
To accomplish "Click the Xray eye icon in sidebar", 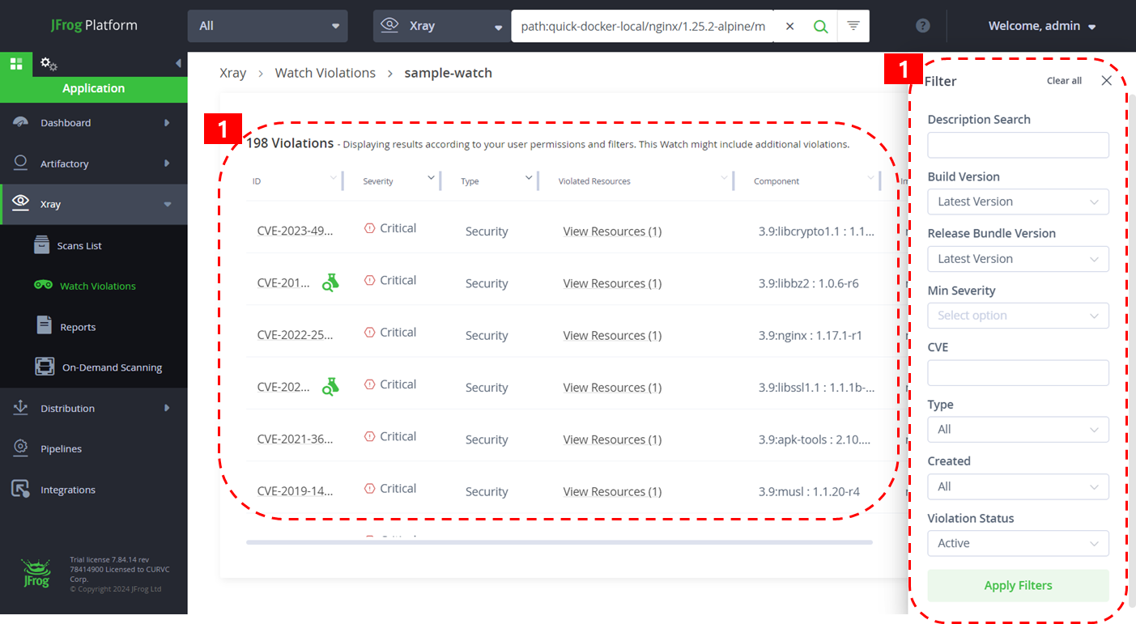I will click(x=21, y=203).
